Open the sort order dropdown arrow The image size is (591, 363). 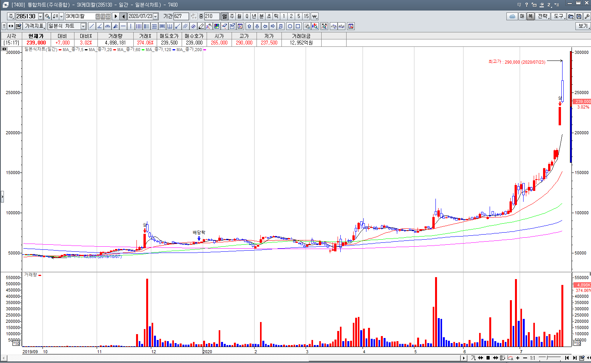tap(61, 16)
